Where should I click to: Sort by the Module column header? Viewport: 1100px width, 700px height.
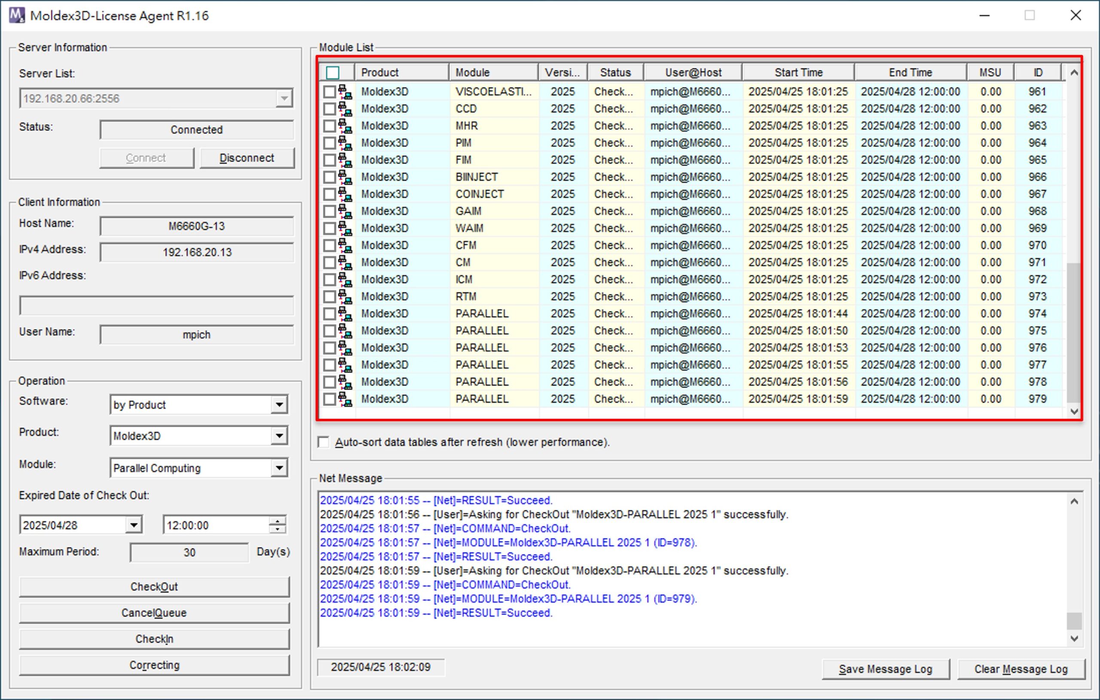[494, 72]
